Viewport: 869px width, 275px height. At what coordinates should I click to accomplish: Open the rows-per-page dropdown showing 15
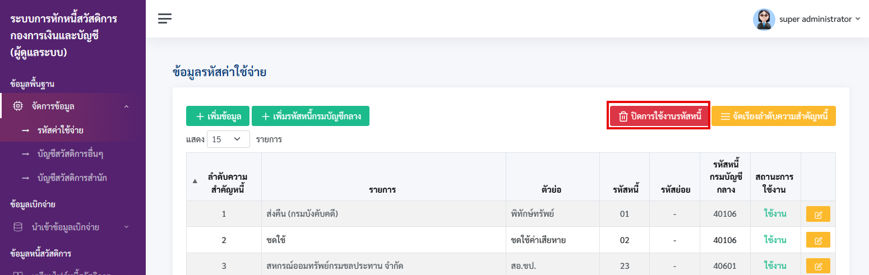(x=228, y=139)
